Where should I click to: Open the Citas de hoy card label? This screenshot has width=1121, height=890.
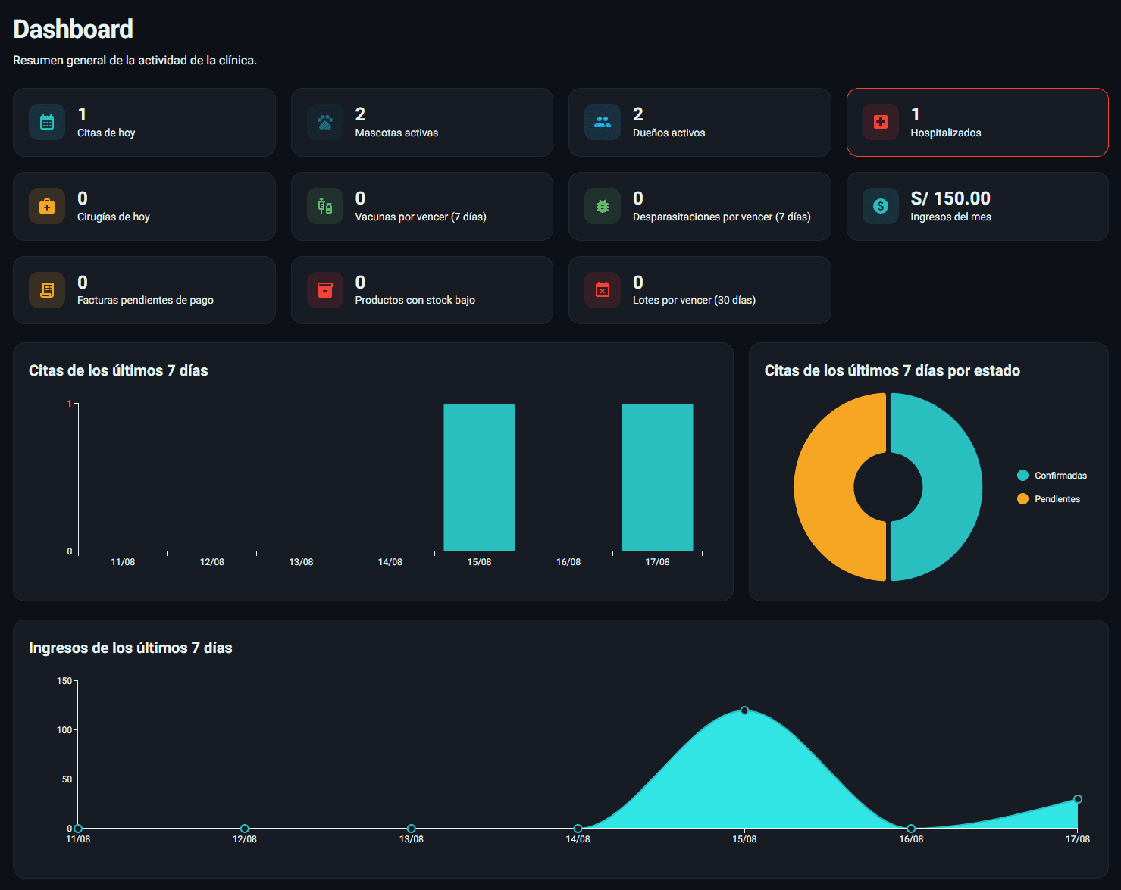(106, 133)
